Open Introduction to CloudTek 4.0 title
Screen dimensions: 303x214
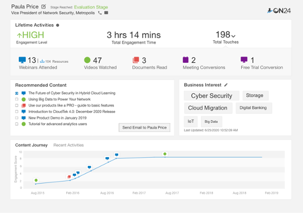click(72, 111)
